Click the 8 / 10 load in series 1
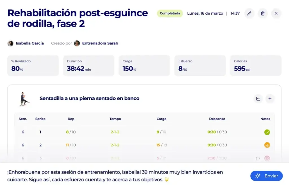The width and height of the screenshot is (289, 189). 161,132
